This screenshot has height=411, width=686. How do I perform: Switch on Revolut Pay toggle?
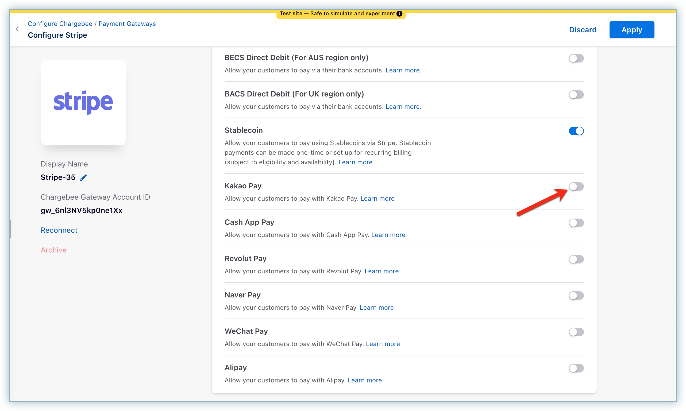[x=576, y=259]
